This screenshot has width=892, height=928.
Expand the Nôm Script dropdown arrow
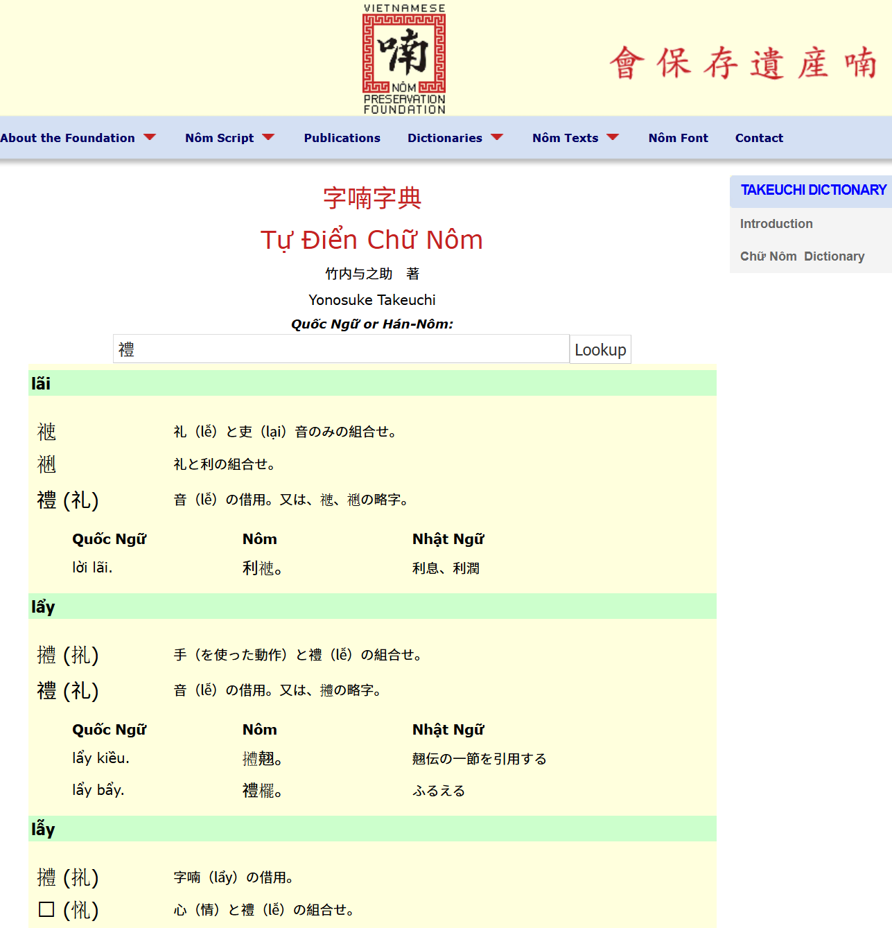coord(269,137)
